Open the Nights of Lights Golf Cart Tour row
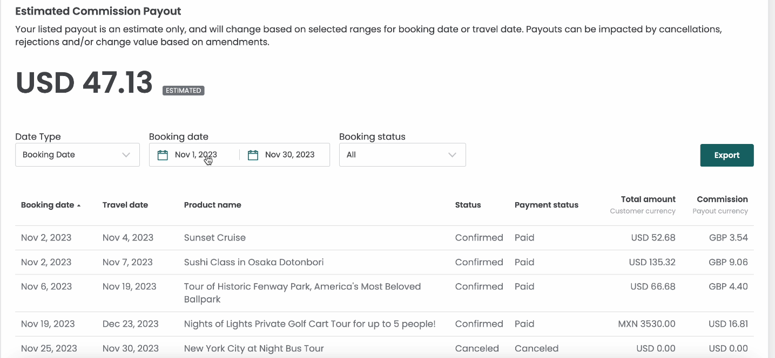The image size is (775, 358). pyautogui.click(x=385, y=324)
